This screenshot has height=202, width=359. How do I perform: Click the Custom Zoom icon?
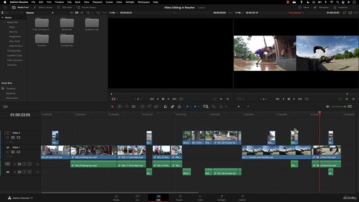pyautogui.click(x=221, y=107)
